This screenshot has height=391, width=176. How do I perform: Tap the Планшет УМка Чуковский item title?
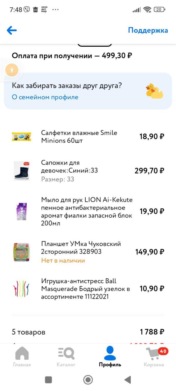point(81,248)
